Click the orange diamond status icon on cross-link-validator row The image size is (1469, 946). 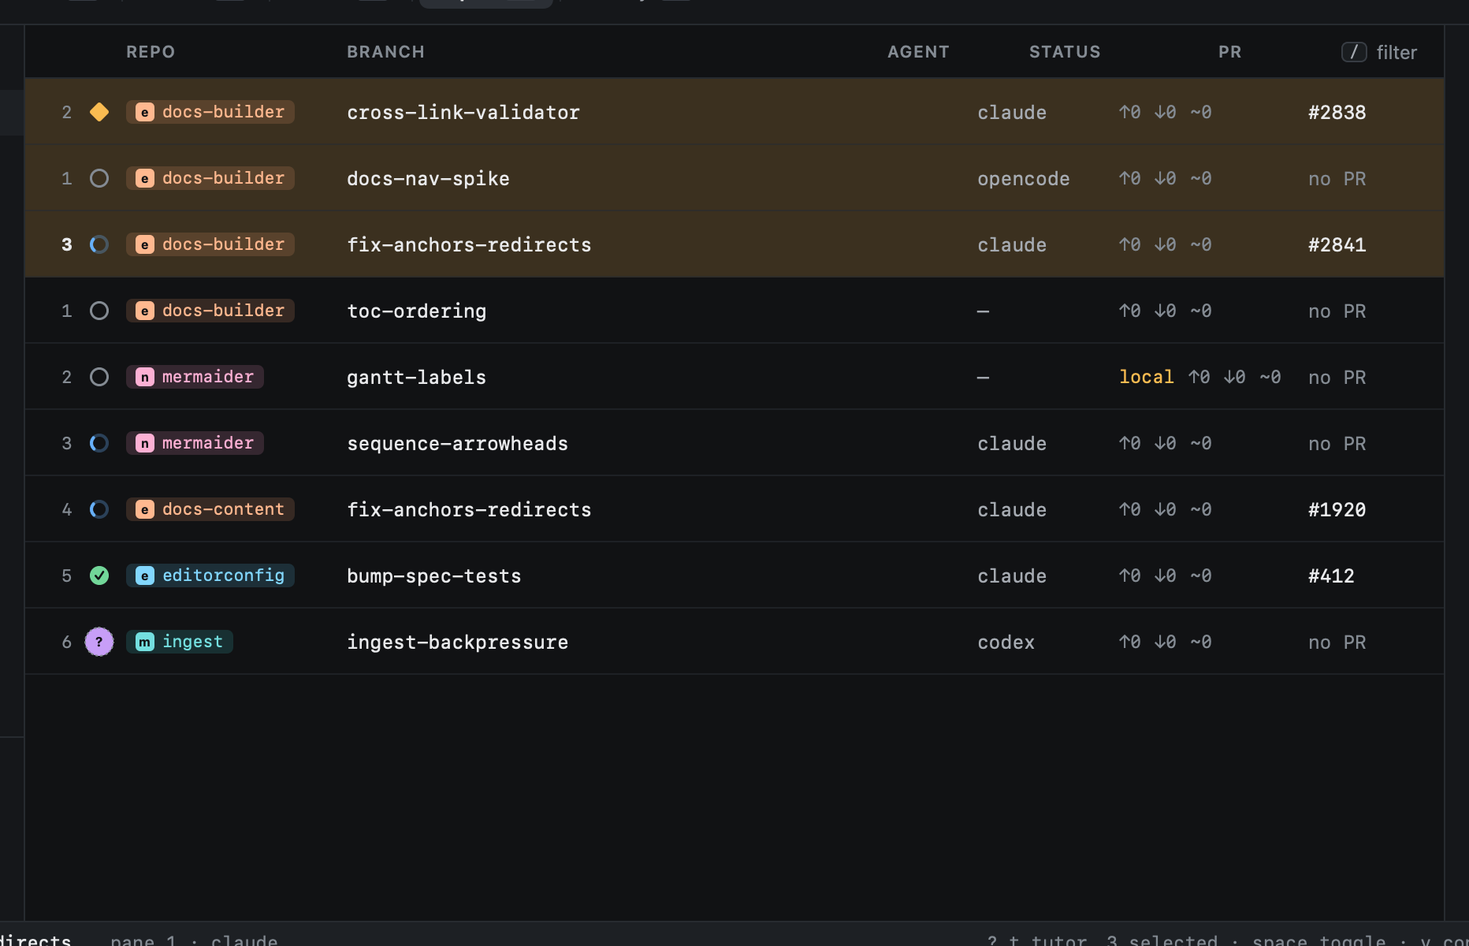click(99, 112)
